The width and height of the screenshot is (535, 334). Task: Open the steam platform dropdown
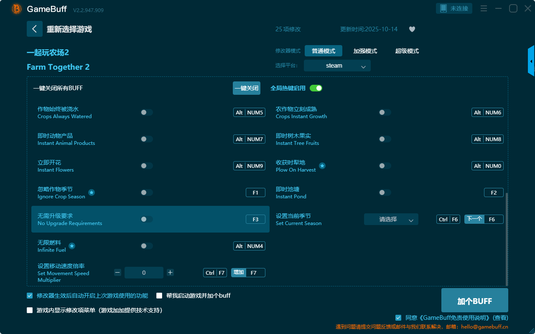click(337, 66)
